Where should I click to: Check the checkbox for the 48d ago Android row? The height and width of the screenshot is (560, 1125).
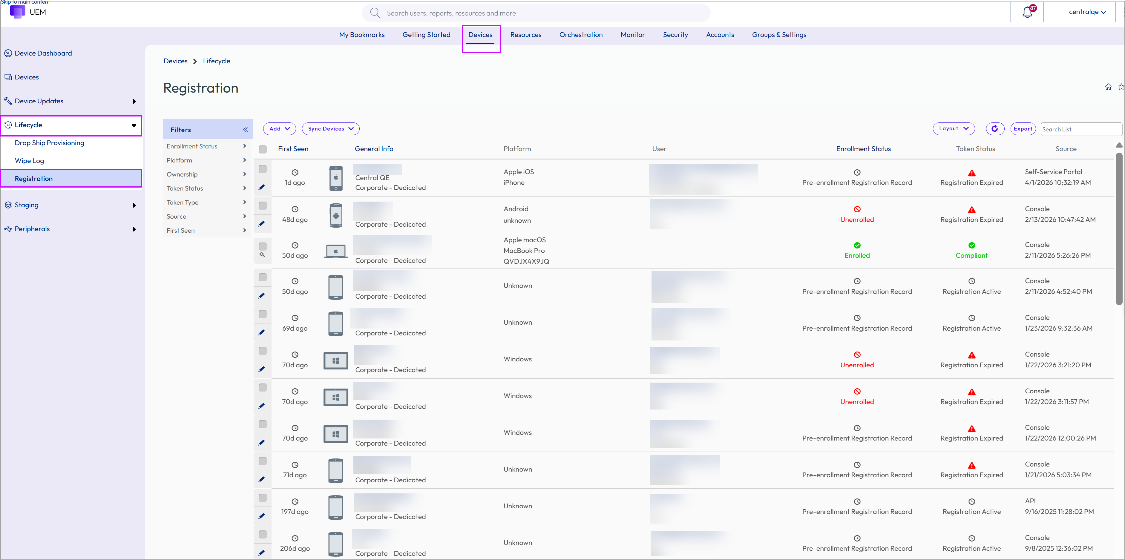click(x=263, y=205)
